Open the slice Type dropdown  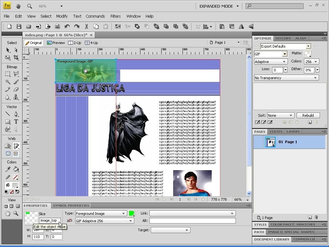coord(101,214)
